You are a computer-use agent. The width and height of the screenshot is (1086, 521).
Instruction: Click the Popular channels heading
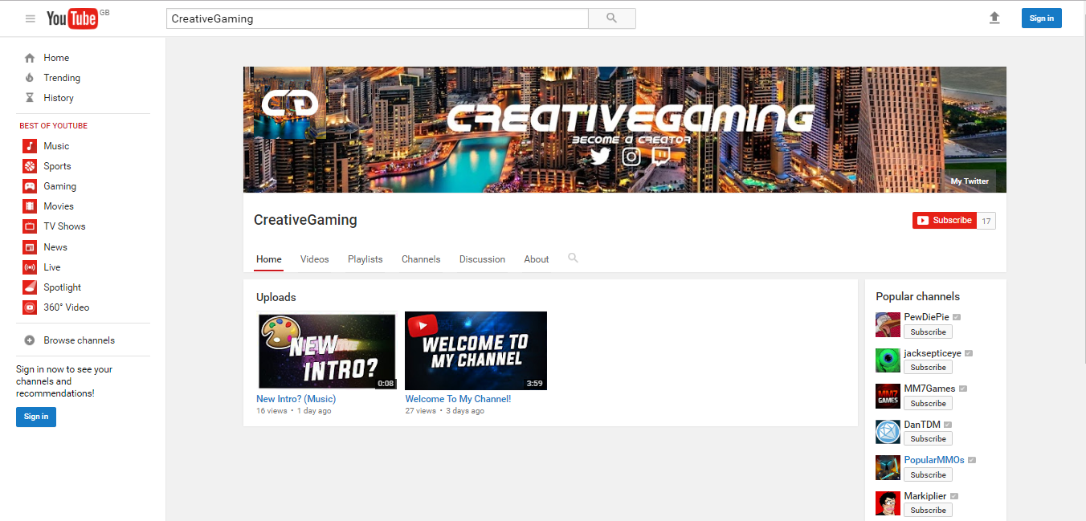(x=917, y=296)
